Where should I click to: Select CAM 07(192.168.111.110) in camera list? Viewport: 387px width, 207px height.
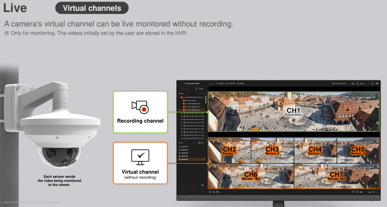click(192, 129)
